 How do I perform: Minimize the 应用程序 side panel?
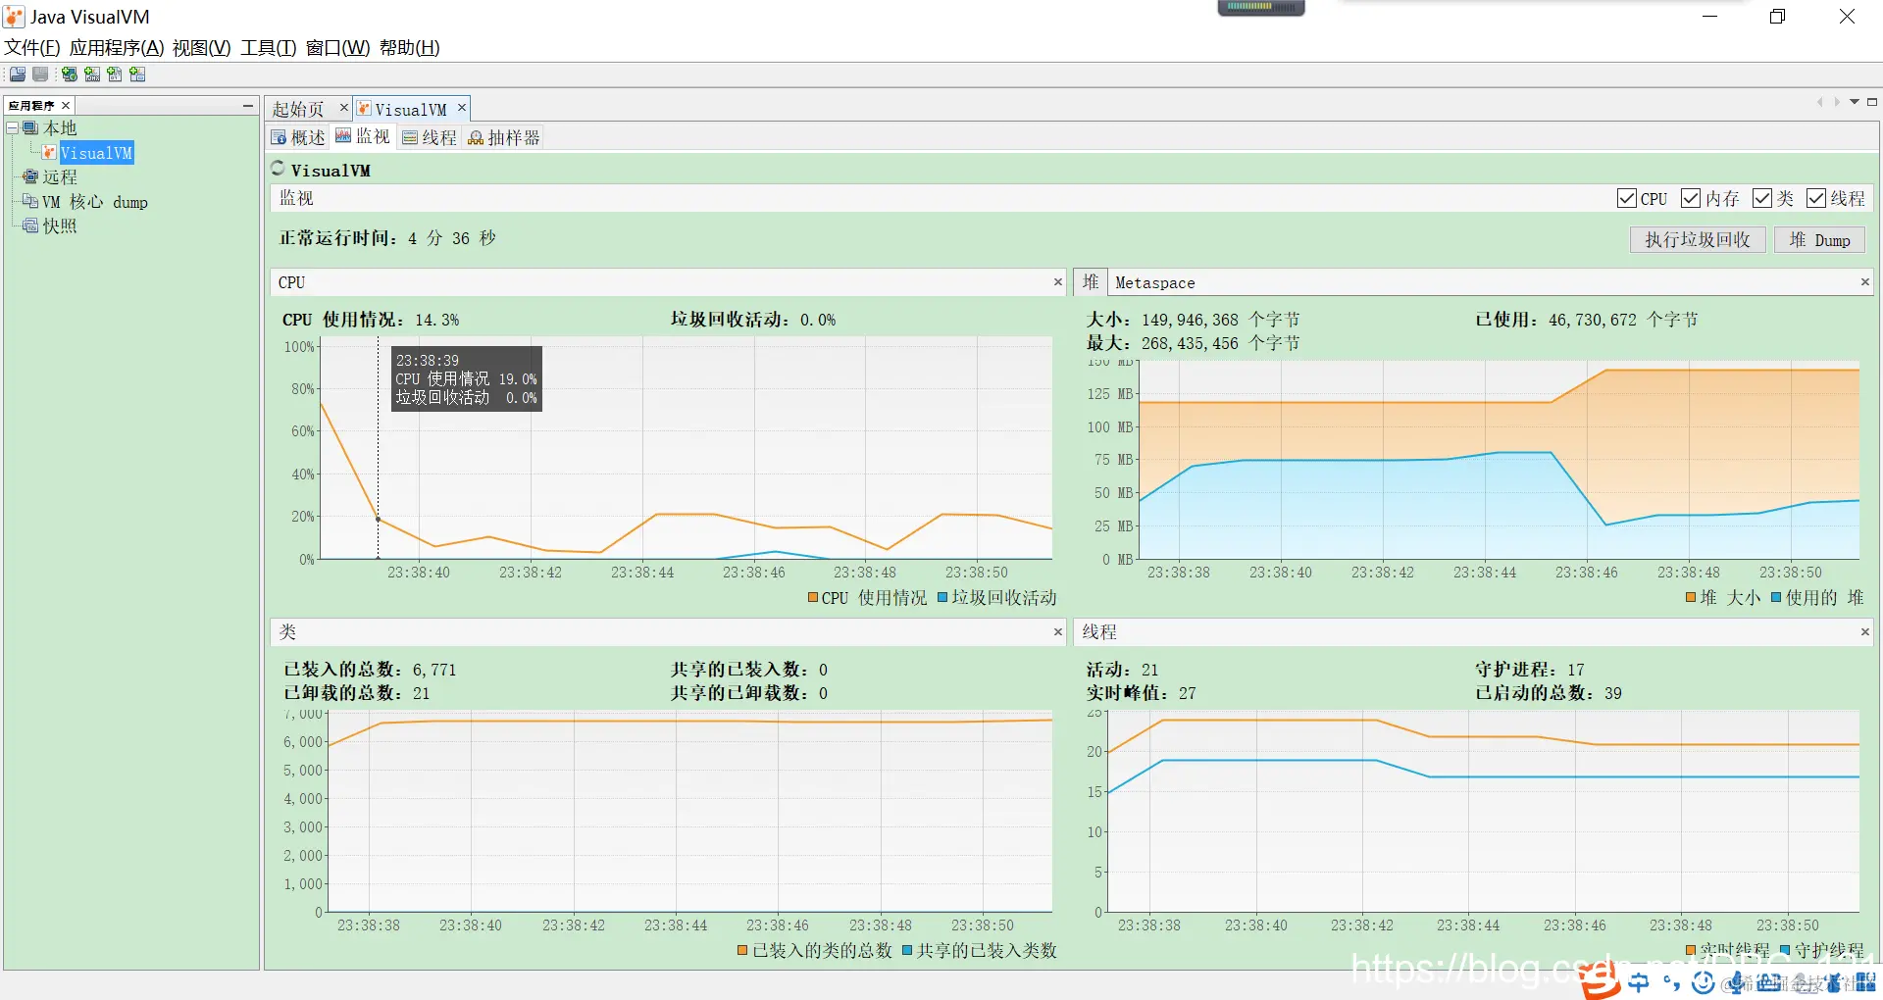point(248,106)
